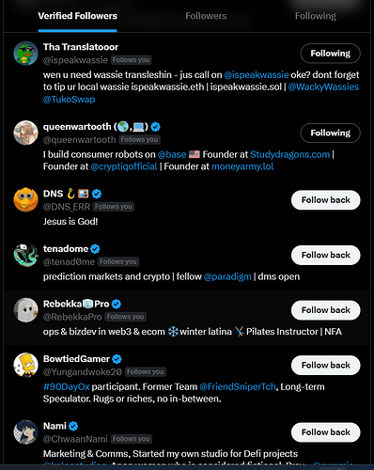The height and width of the screenshot is (470, 374).
Task: Open the @paradigm mention link
Action: [227, 276]
